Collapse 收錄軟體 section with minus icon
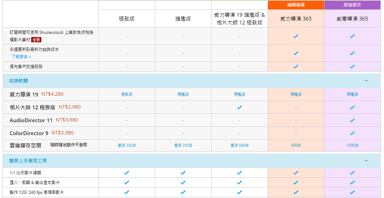The height and width of the screenshot is (198, 384). [x=366, y=81]
